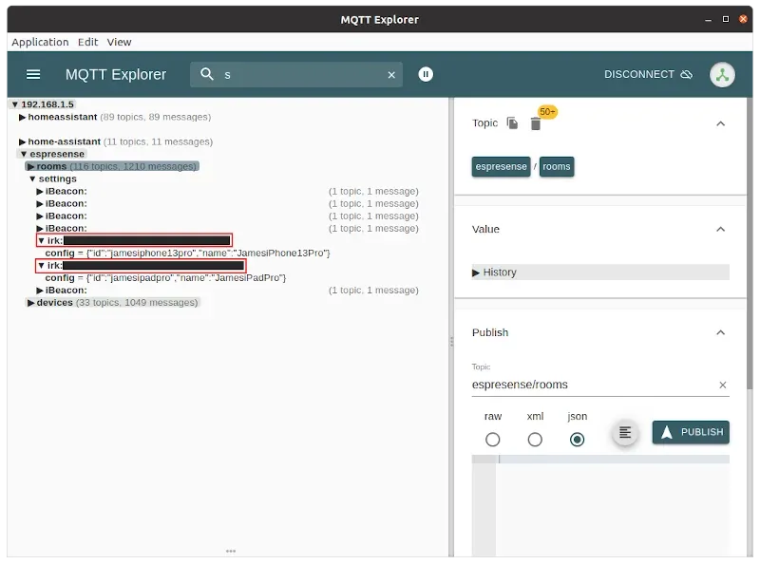
Task: Clear the publish topic field
Action: pos(723,385)
